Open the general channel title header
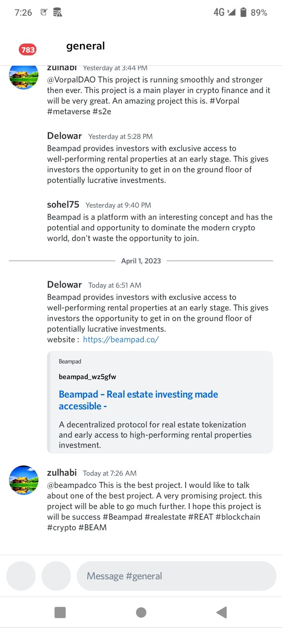 tap(85, 46)
